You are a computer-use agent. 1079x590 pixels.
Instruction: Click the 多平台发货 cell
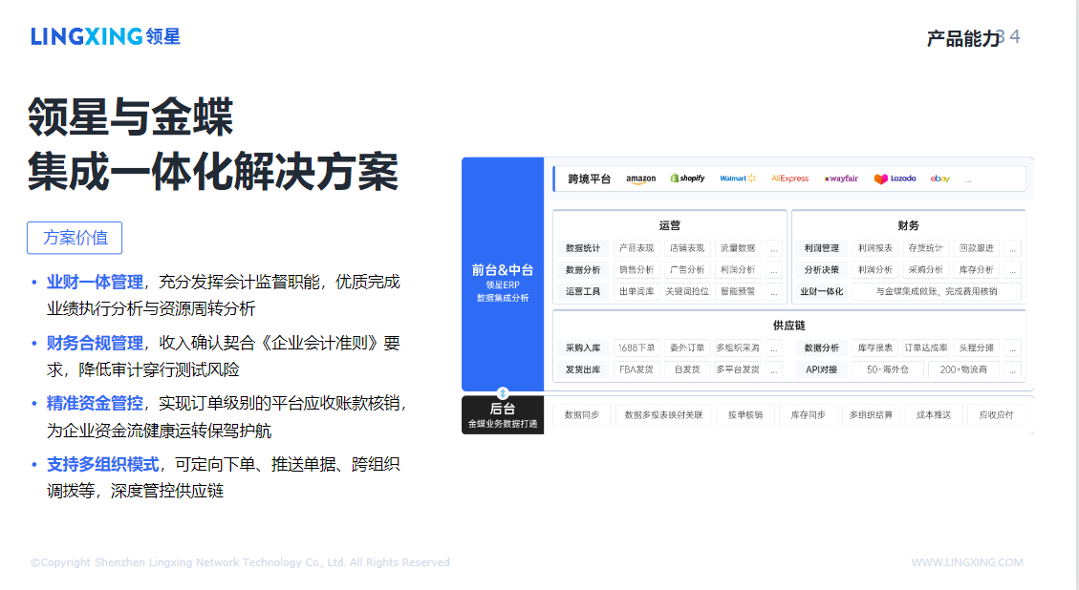[x=739, y=370]
